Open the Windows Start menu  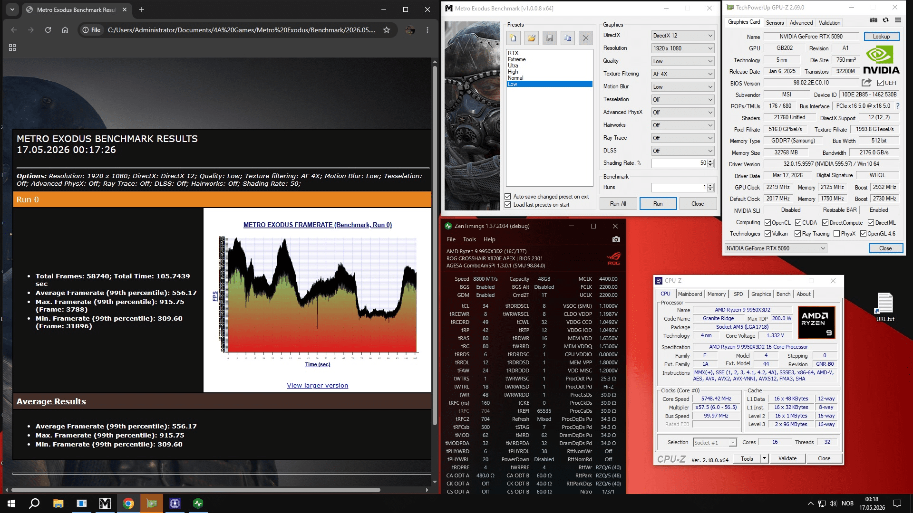point(11,503)
